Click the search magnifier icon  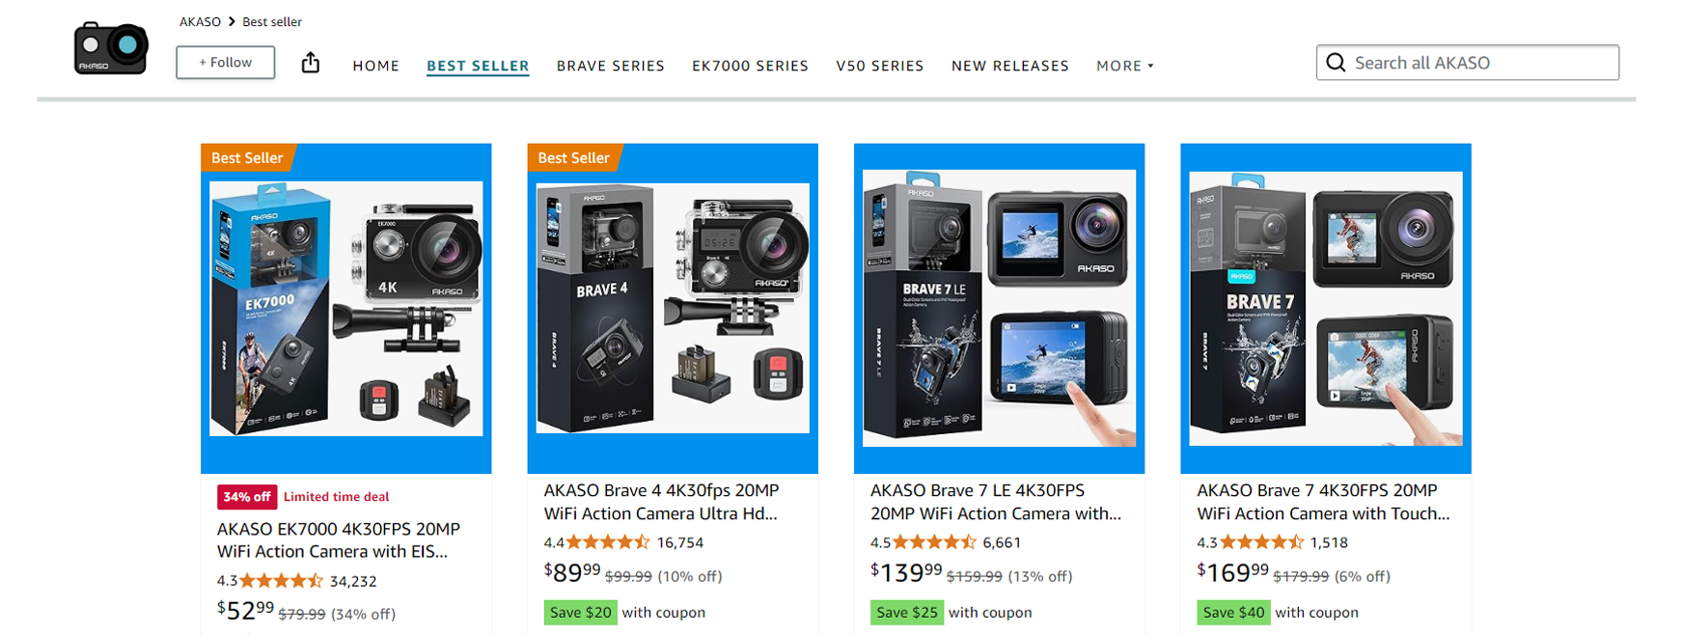1336,63
